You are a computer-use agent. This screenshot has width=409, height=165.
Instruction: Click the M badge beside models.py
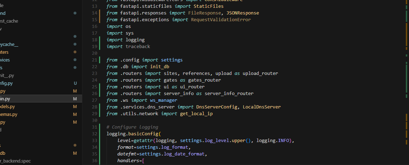coord(75,107)
